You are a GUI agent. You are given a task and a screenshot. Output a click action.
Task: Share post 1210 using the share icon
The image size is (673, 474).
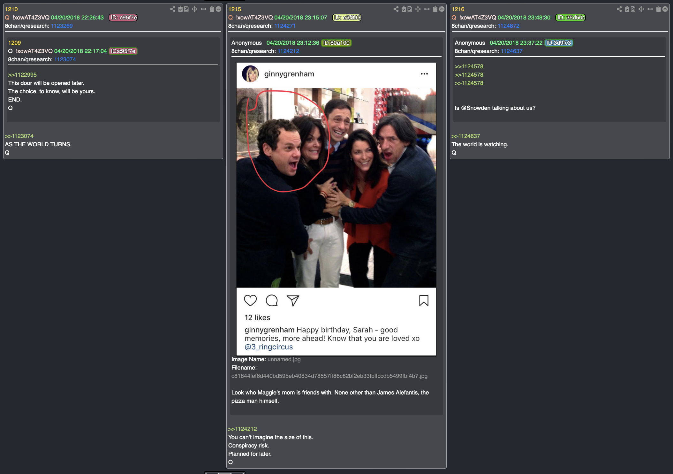tap(173, 9)
